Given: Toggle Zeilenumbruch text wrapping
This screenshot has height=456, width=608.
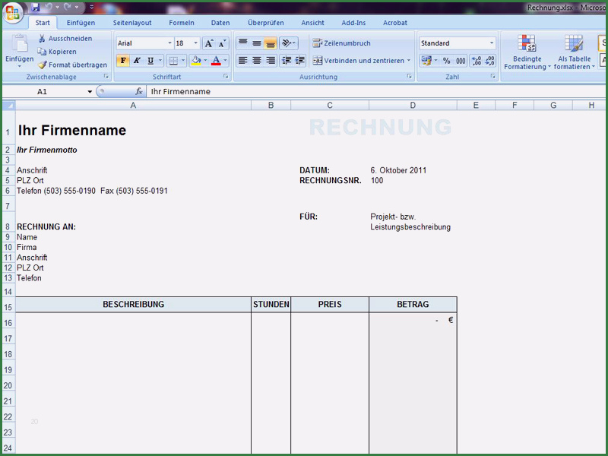Looking at the screenshot, I should pyautogui.click(x=342, y=43).
